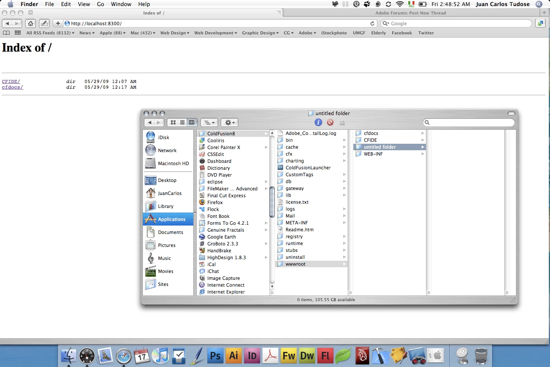Click the Wi-Fi status icon
The image size is (550, 367).
pyautogui.click(x=400, y=4)
